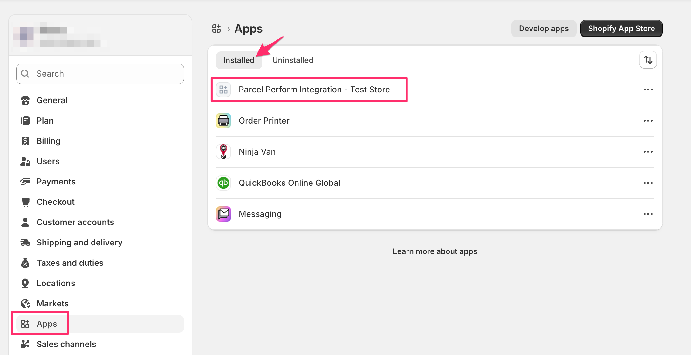Follow the Learn more about apps link

(x=435, y=251)
